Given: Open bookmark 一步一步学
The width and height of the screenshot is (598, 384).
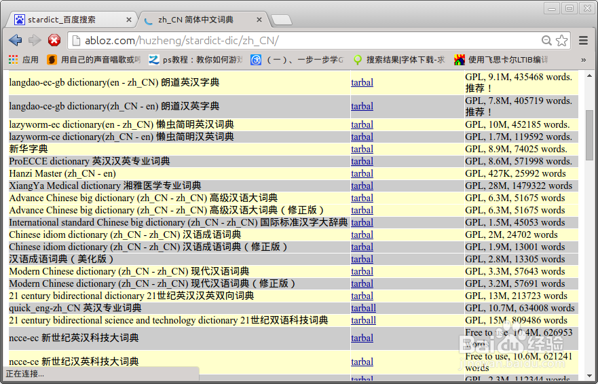Looking at the screenshot, I should 297,60.
